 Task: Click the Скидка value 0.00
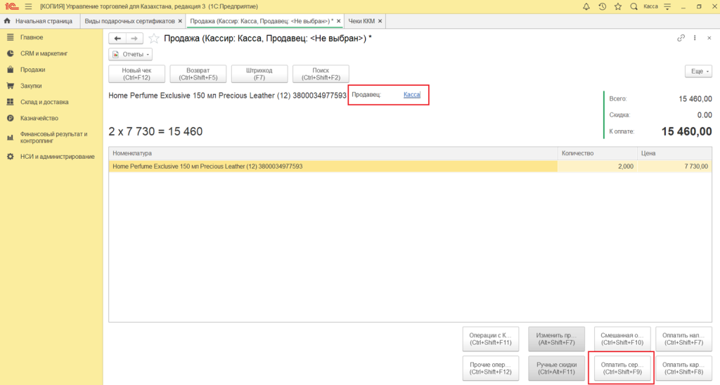[x=705, y=115]
